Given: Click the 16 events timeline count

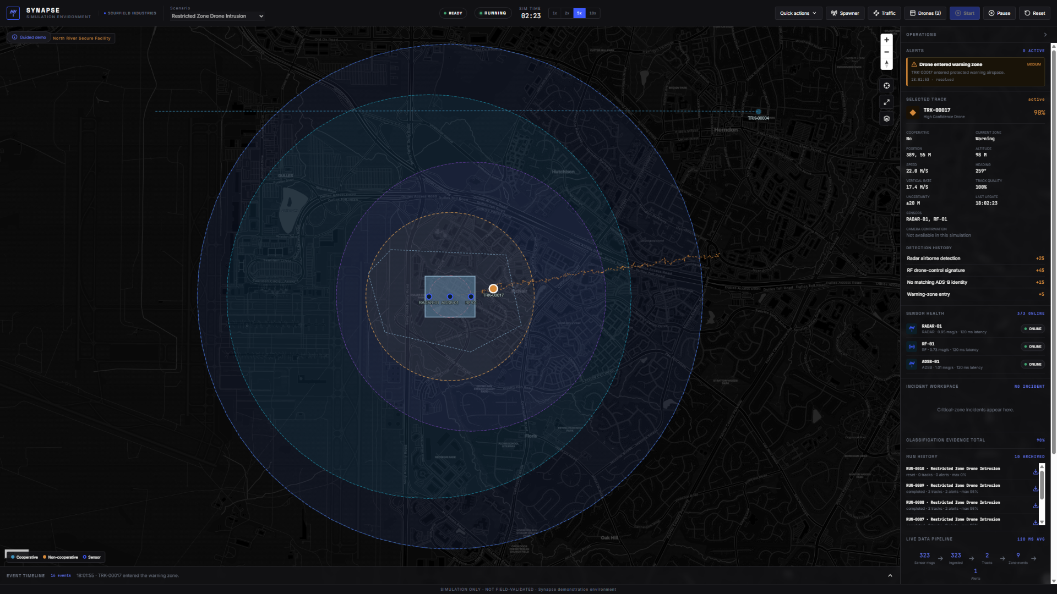Looking at the screenshot, I should tap(61, 575).
